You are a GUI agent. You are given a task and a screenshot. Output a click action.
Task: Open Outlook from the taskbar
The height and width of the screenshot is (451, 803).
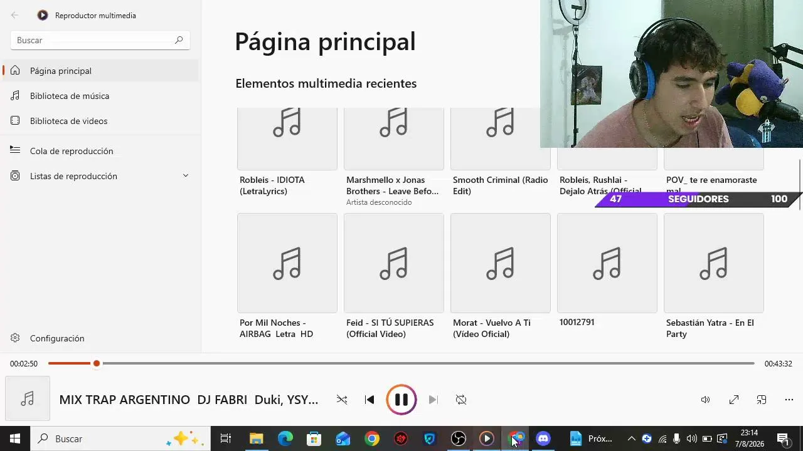(343, 438)
